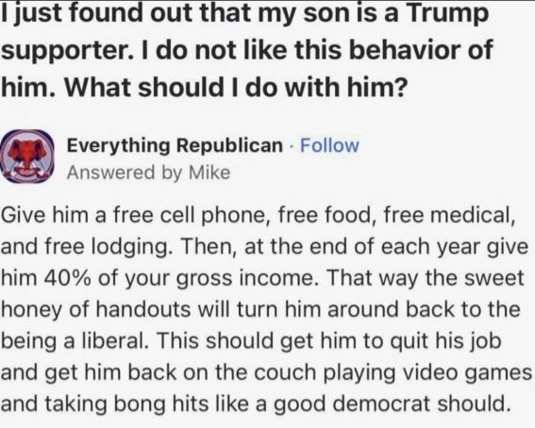This screenshot has height=428, width=535.
Task: Click the word 'liberal' in the answer
Action: click(115, 340)
